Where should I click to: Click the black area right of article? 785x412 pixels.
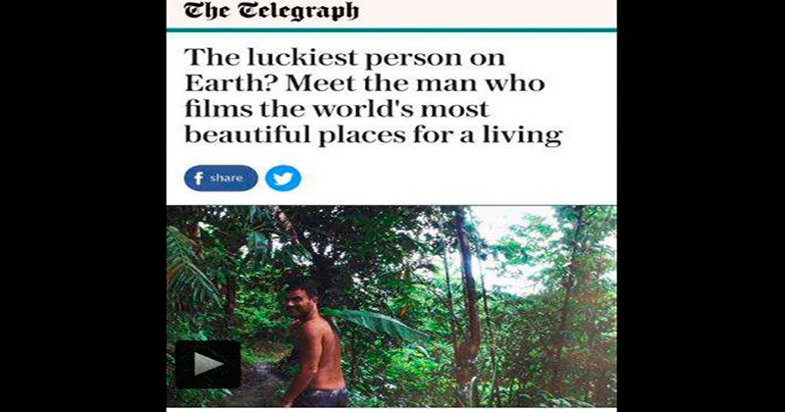[701, 206]
